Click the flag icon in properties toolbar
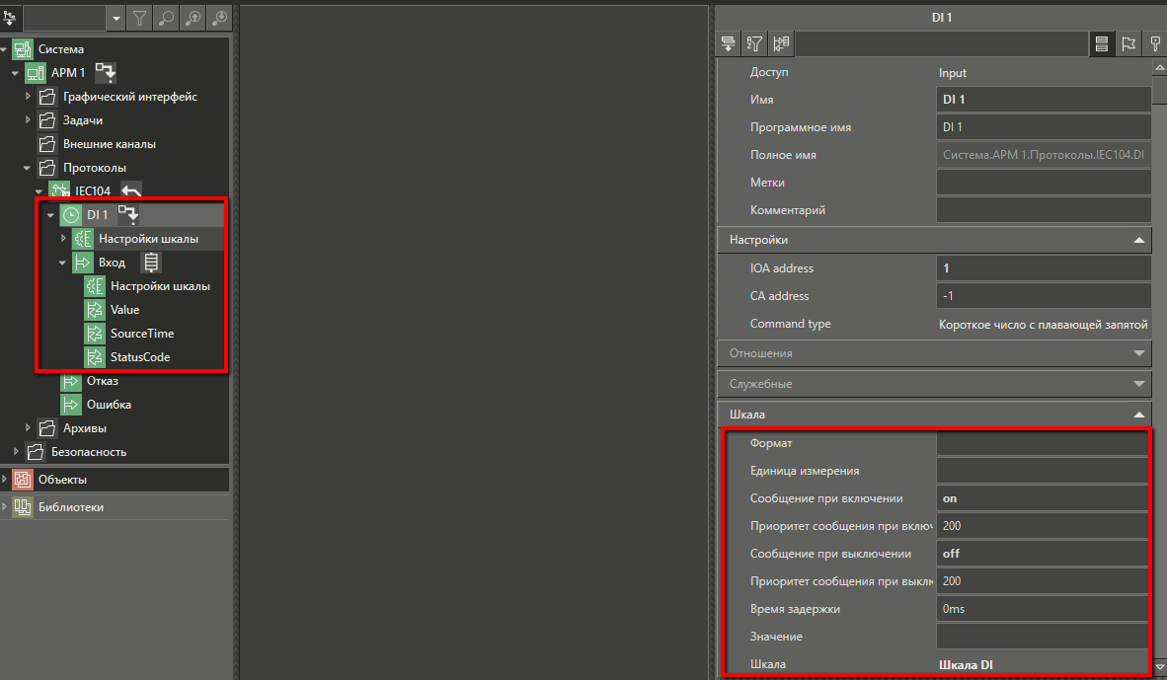The width and height of the screenshot is (1167, 680). [x=1128, y=43]
